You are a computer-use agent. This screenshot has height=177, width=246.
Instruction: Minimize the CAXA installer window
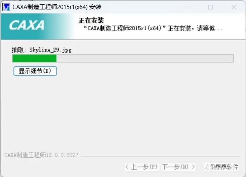pyautogui.click(x=188, y=7)
